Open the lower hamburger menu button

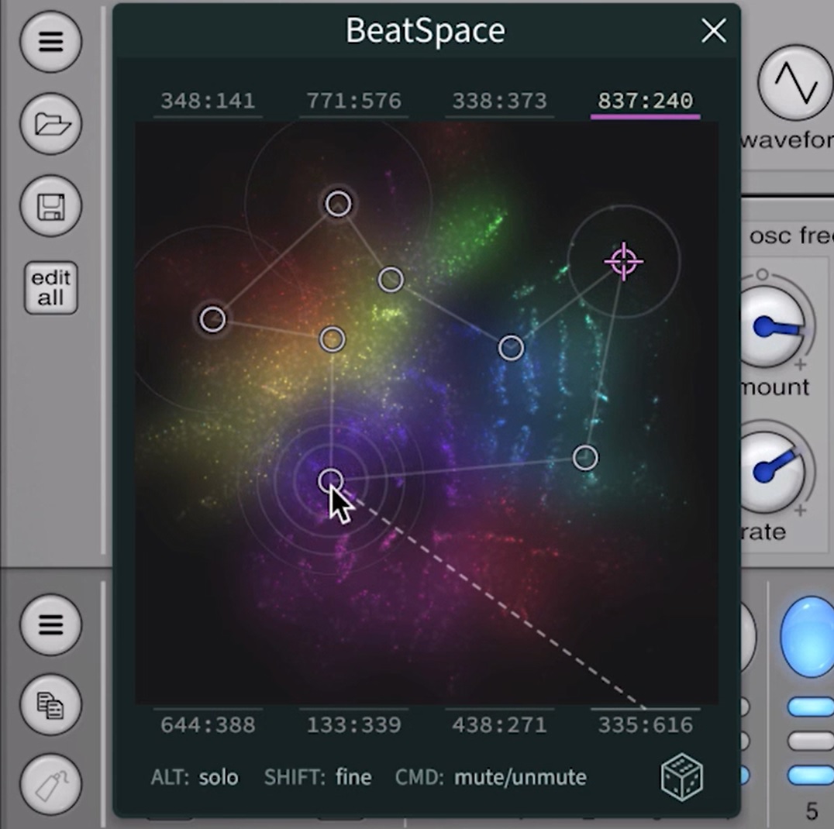[50, 624]
